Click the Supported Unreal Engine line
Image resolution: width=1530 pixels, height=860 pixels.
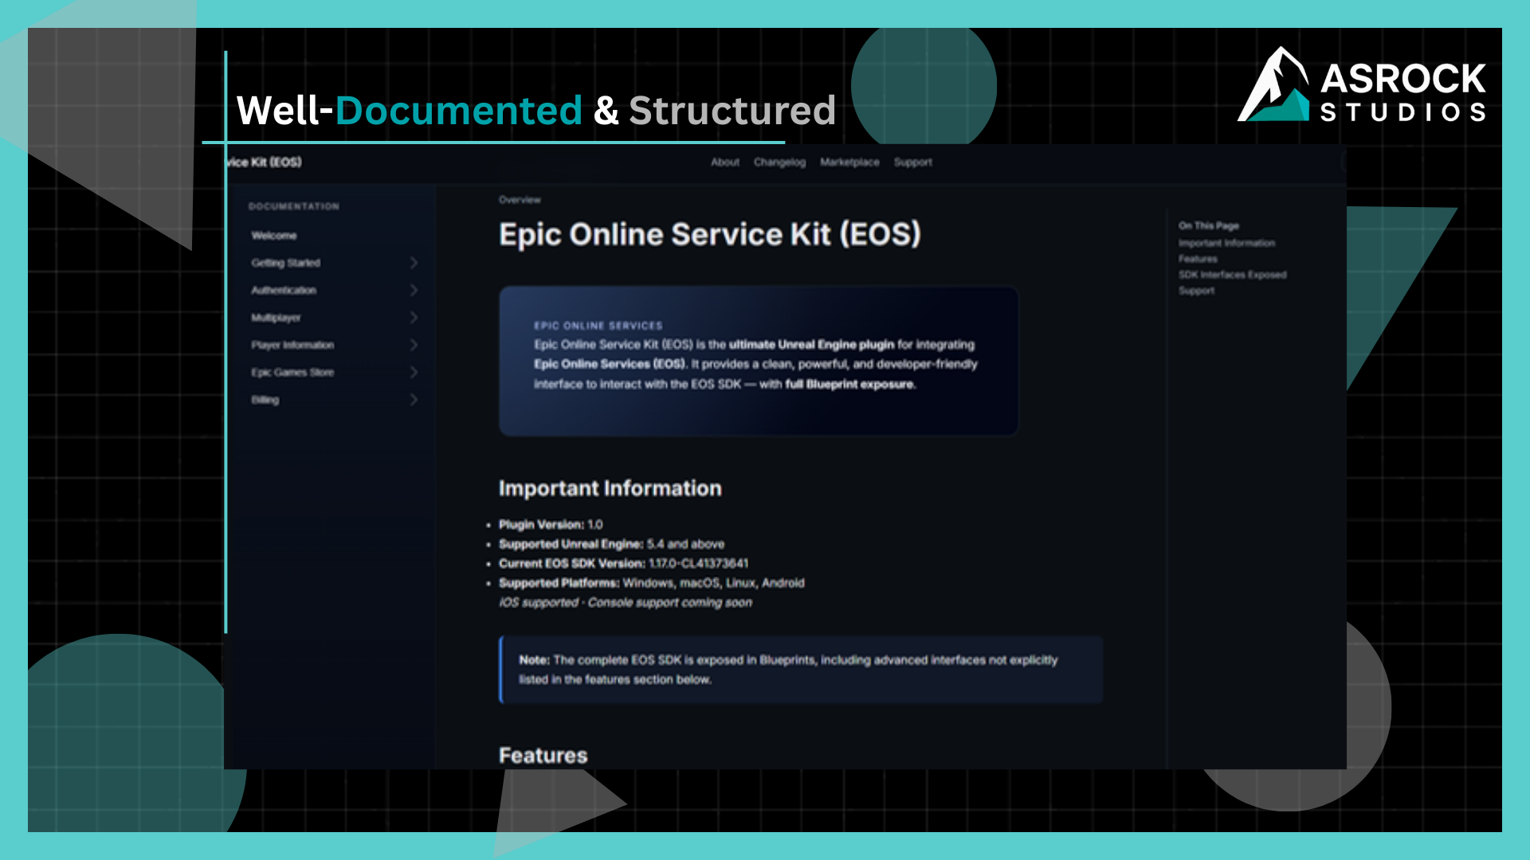[611, 545]
